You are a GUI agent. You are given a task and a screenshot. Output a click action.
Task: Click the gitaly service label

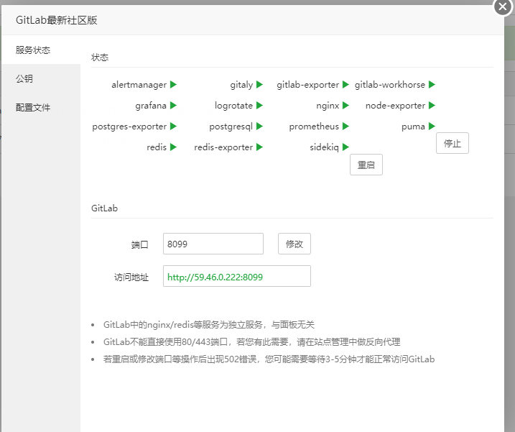(x=241, y=85)
